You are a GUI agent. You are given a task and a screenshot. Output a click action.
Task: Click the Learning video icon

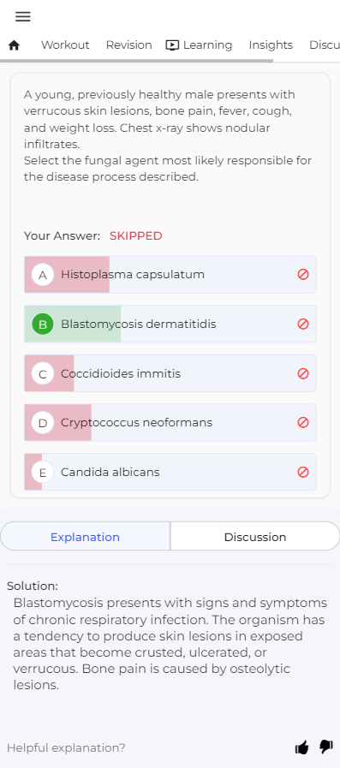(172, 45)
